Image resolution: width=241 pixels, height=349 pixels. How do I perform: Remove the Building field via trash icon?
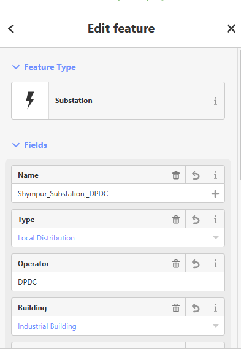pyautogui.click(x=175, y=308)
